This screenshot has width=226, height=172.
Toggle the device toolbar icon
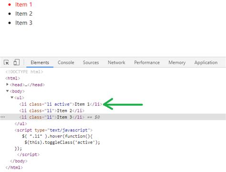tap(17, 62)
